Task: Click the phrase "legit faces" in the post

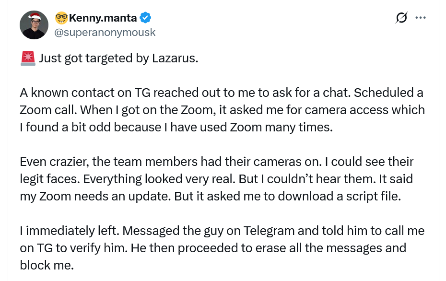Action: click(x=49, y=179)
